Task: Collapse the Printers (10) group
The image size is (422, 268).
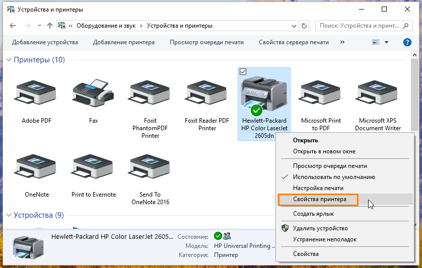Action: (x=9, y=60)
